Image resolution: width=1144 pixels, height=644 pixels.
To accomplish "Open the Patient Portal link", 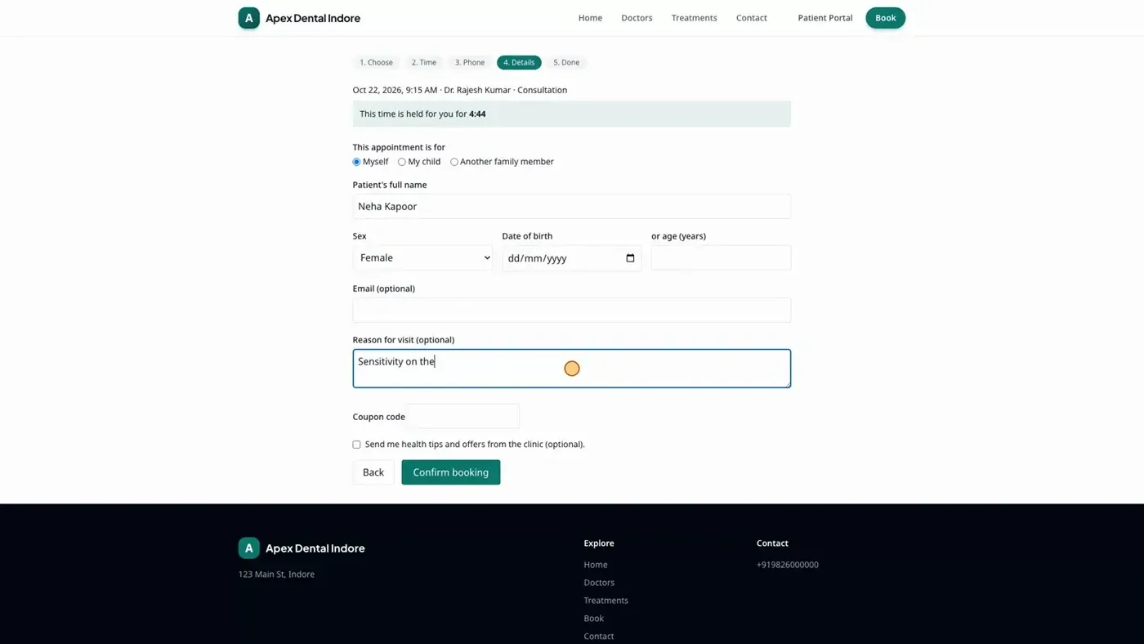I will (825, 18).
